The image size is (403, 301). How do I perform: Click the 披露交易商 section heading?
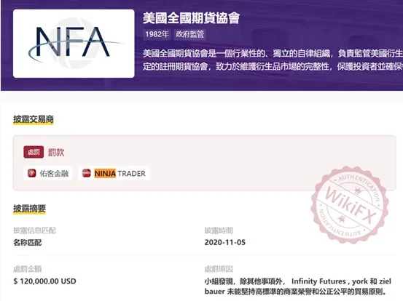[34, 119]
